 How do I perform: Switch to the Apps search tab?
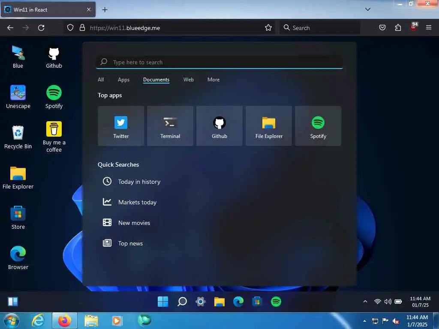124,80
